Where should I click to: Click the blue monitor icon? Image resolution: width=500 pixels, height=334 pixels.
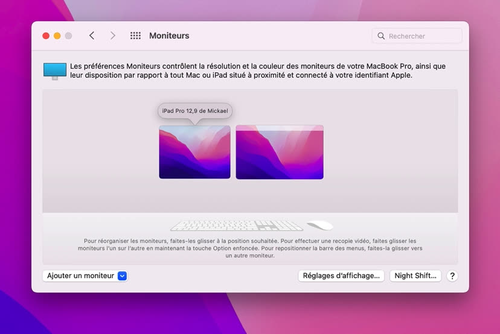(55, 71)
